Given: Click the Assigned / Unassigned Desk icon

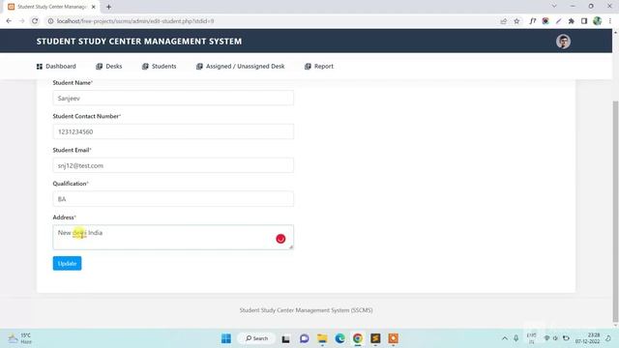Looking at the screenshot, I should pyautogui.click(x=199, y=67).
